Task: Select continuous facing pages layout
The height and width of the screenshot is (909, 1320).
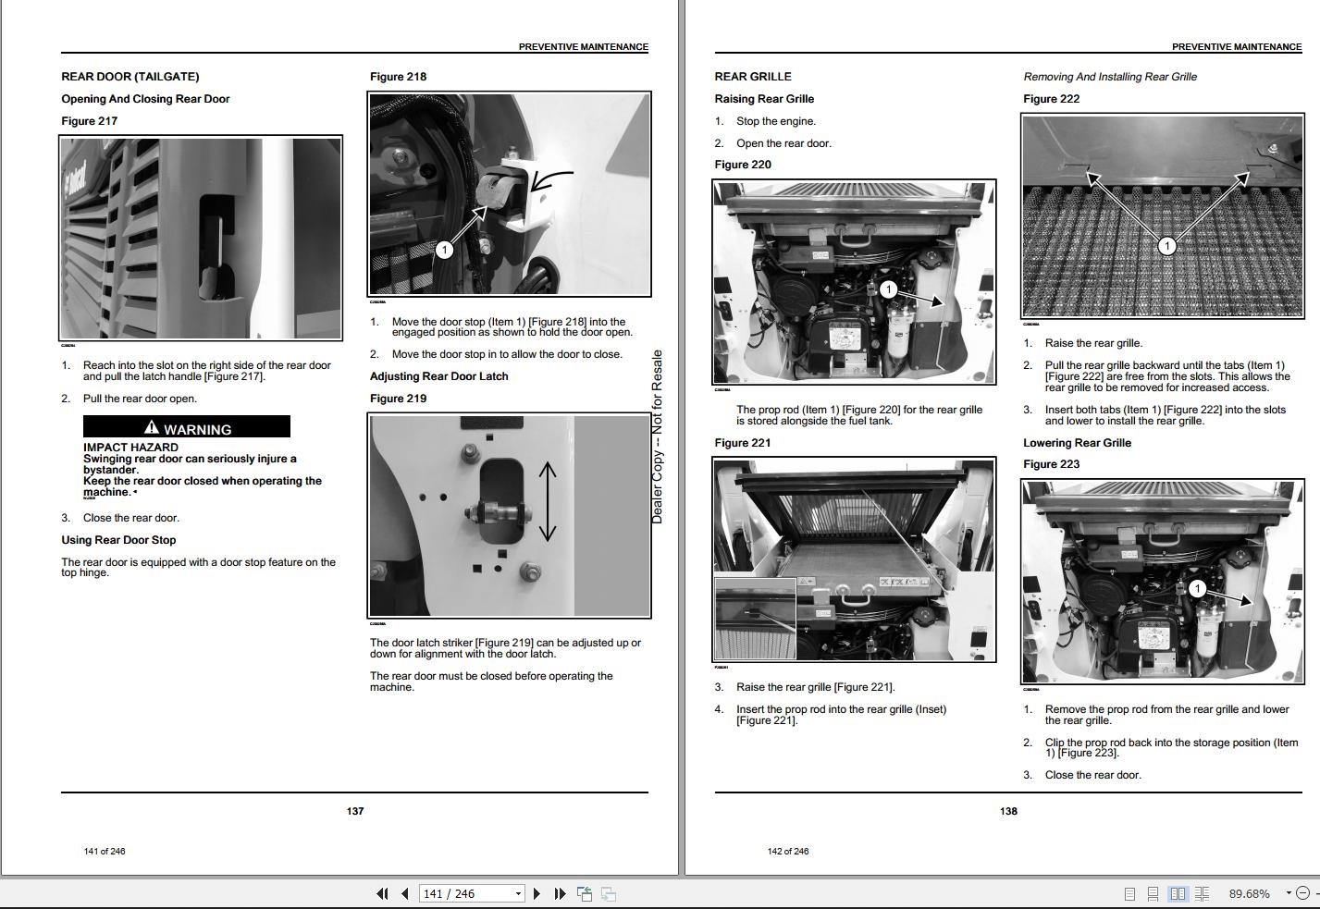Action: point(1202,893)
